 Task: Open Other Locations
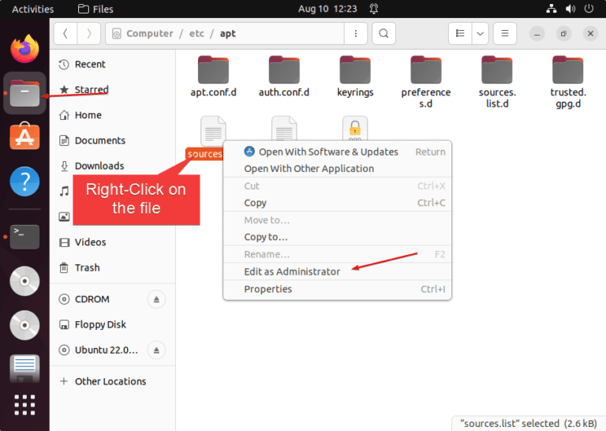click(113, 381)
